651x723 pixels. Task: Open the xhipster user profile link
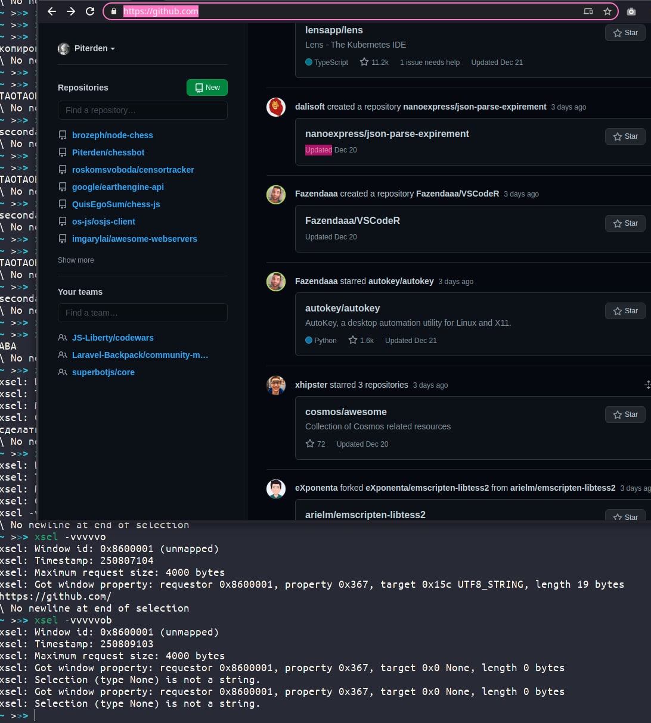311,385
